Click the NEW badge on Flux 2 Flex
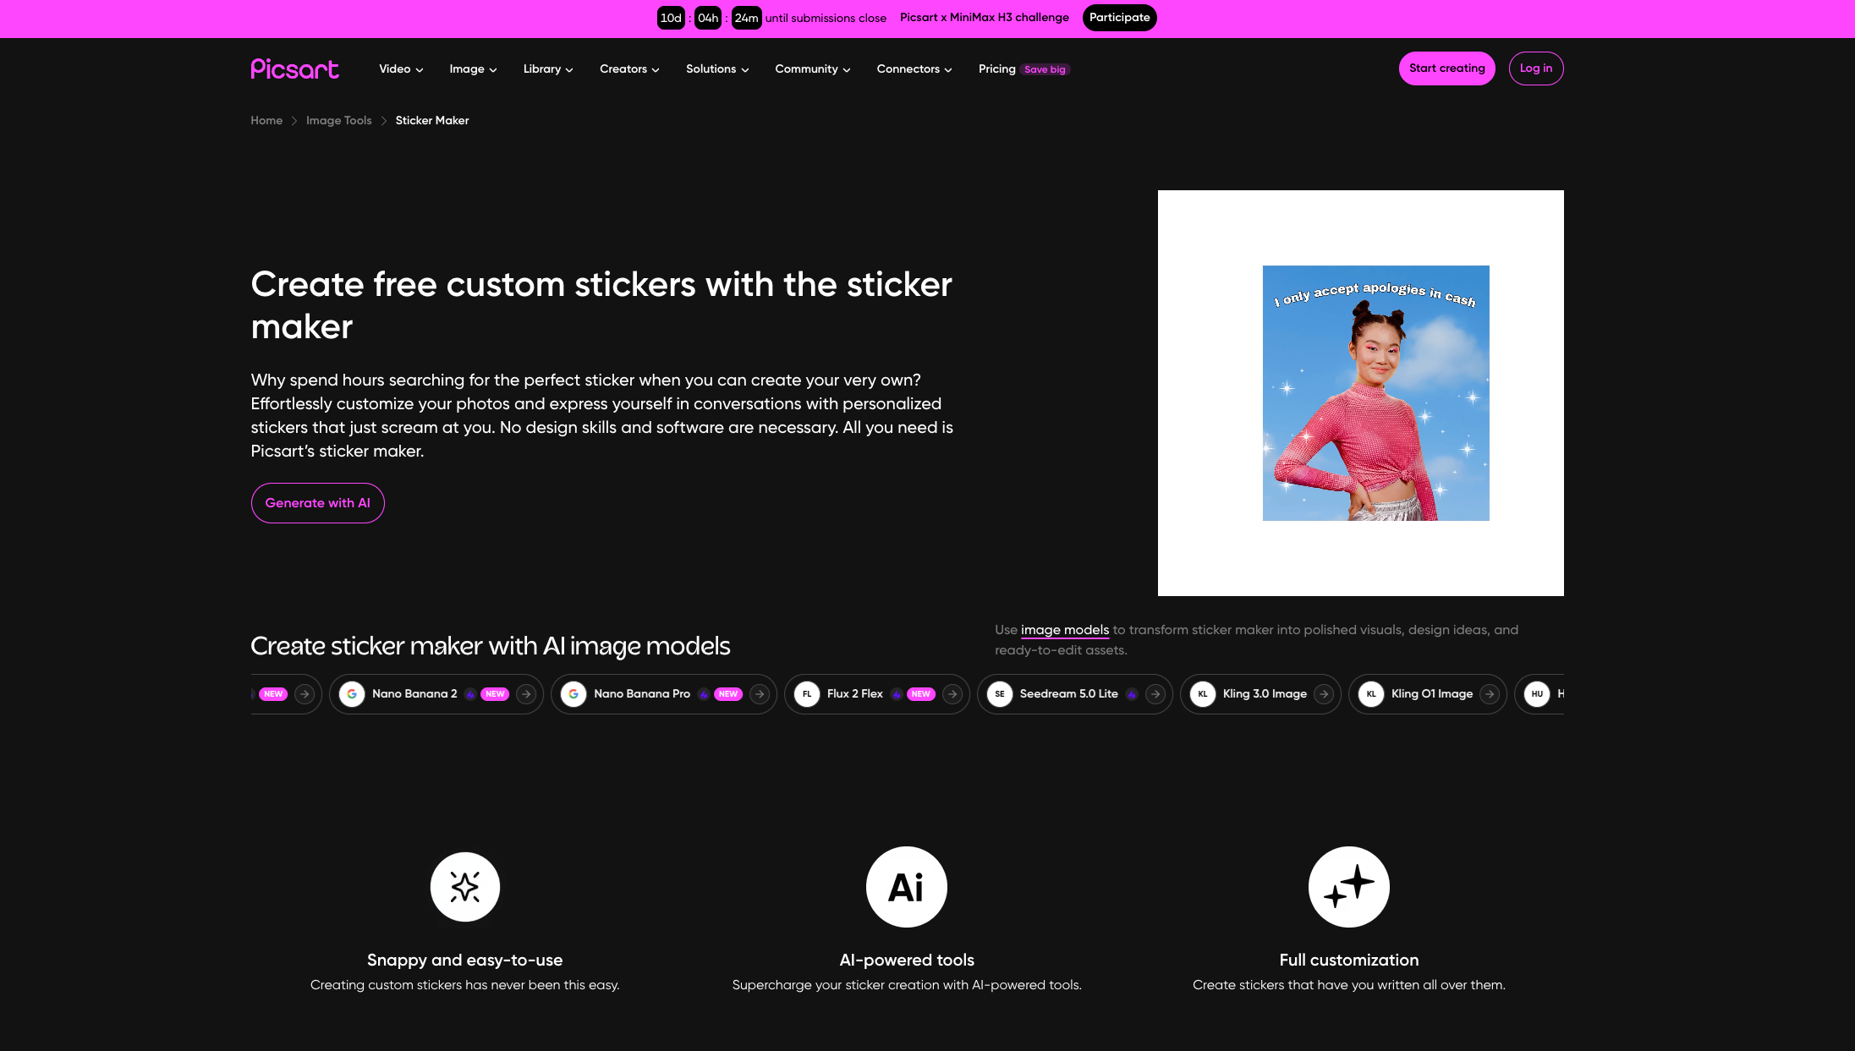1855x1051 pixels. click(921, 694)
